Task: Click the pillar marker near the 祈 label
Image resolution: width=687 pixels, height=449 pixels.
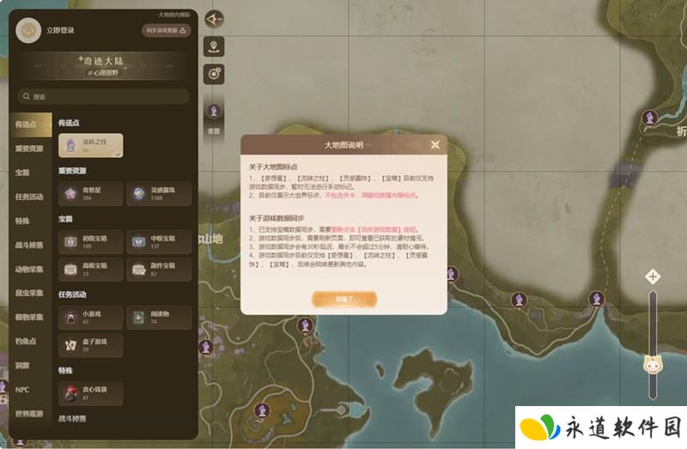Action: 649,118
